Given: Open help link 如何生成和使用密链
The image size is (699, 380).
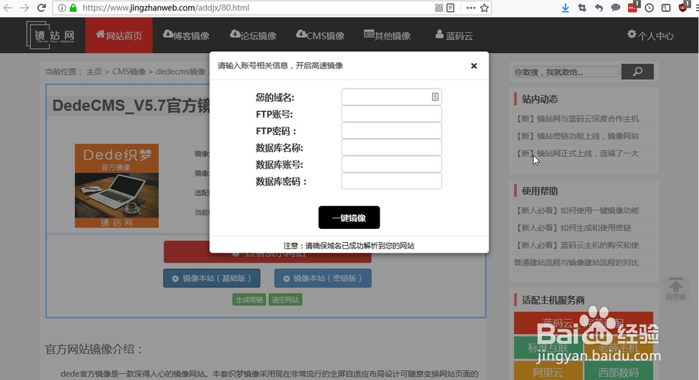Looking at the screenshot, I should click(x=573, y=228).
